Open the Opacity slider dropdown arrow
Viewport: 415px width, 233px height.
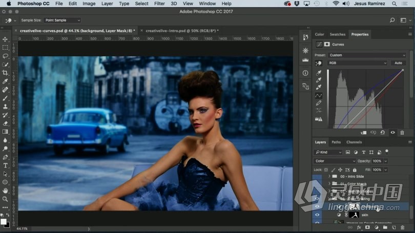pyautogui.click(x=386, y=161)
